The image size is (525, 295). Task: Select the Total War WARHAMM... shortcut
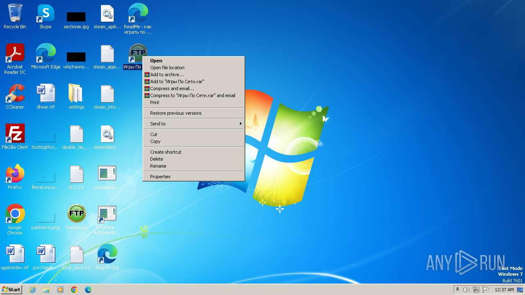click(x=107, y=220)
